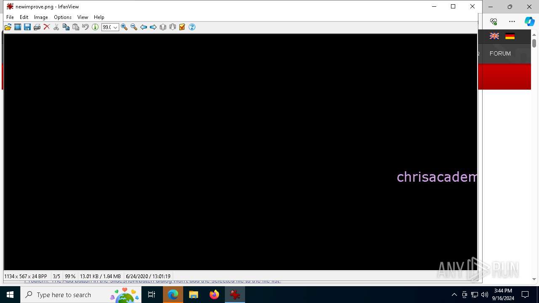Image resolution: width=539 pixels, height=303 pixels.
Task: Click the Copilot icon in Edge browser
Action: point(529,21)
